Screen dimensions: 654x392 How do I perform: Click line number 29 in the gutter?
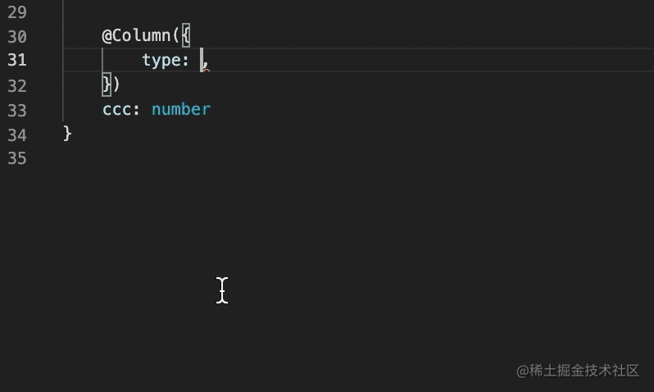pos(16,12)
